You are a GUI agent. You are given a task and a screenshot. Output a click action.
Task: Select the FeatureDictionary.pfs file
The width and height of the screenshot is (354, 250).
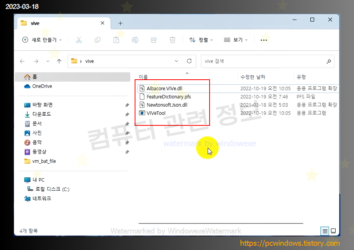click(x=169, y=97)
